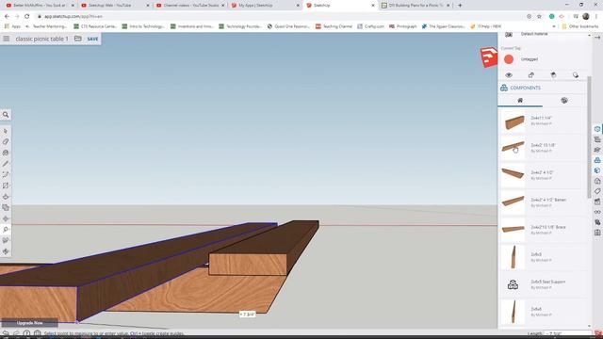The image size is (603, 339).
Task: Select the third board component in list
Action: pos(543,175)
